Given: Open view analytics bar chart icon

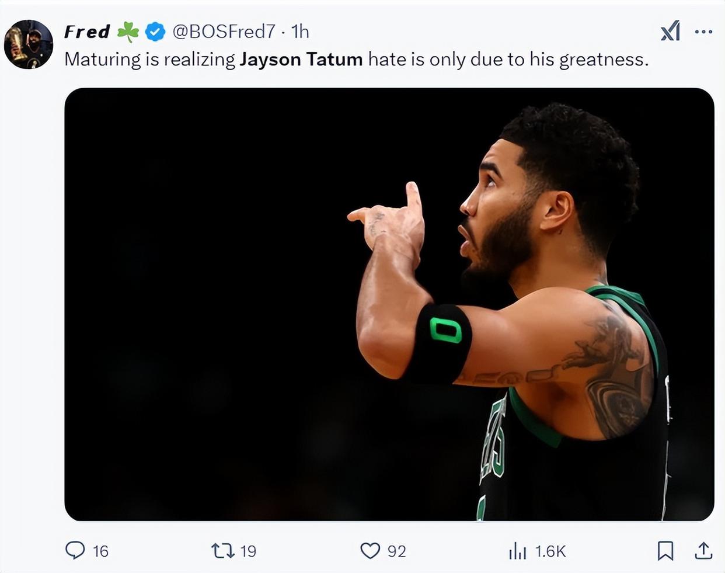Looking at the screenshot, I should click(517, 550).
